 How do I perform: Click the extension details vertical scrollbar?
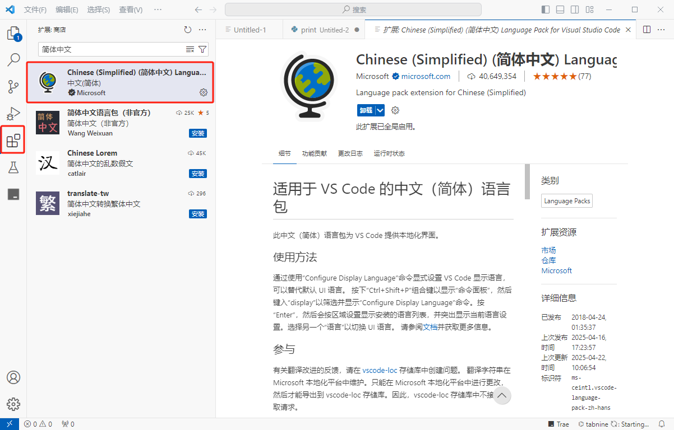(x=527, y=182)
